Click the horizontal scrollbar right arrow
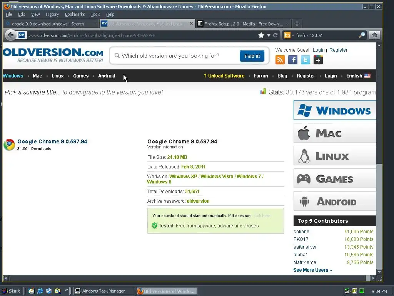This screenshot has height=296, width=394. (373, 278)
